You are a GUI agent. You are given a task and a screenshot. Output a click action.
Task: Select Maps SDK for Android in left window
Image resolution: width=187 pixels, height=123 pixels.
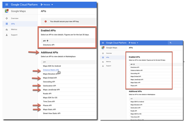coord(52,66)
